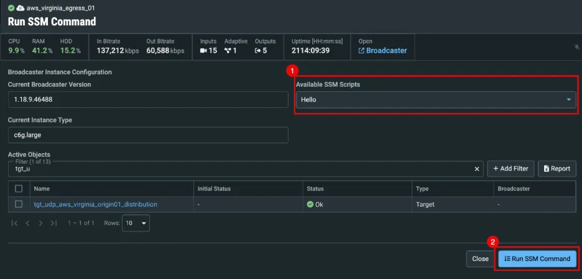Click the In Bitrate 137,212 value

118,51
